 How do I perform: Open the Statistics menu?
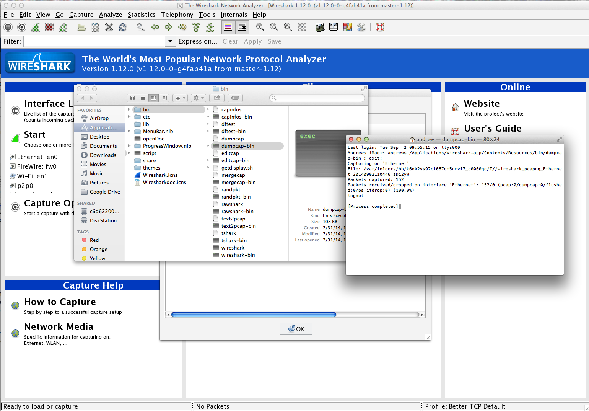coord(142,15)
